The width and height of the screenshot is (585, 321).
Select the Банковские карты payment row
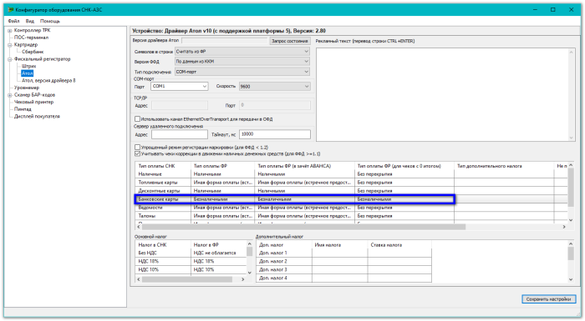coord(351,199)
